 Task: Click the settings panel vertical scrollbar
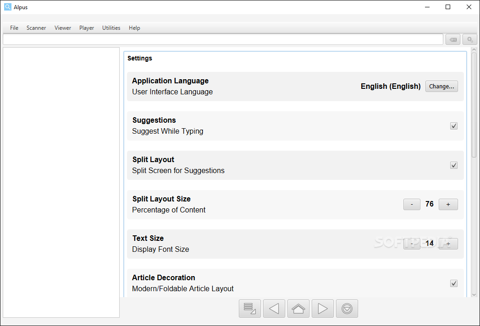[x=474, y=105]
